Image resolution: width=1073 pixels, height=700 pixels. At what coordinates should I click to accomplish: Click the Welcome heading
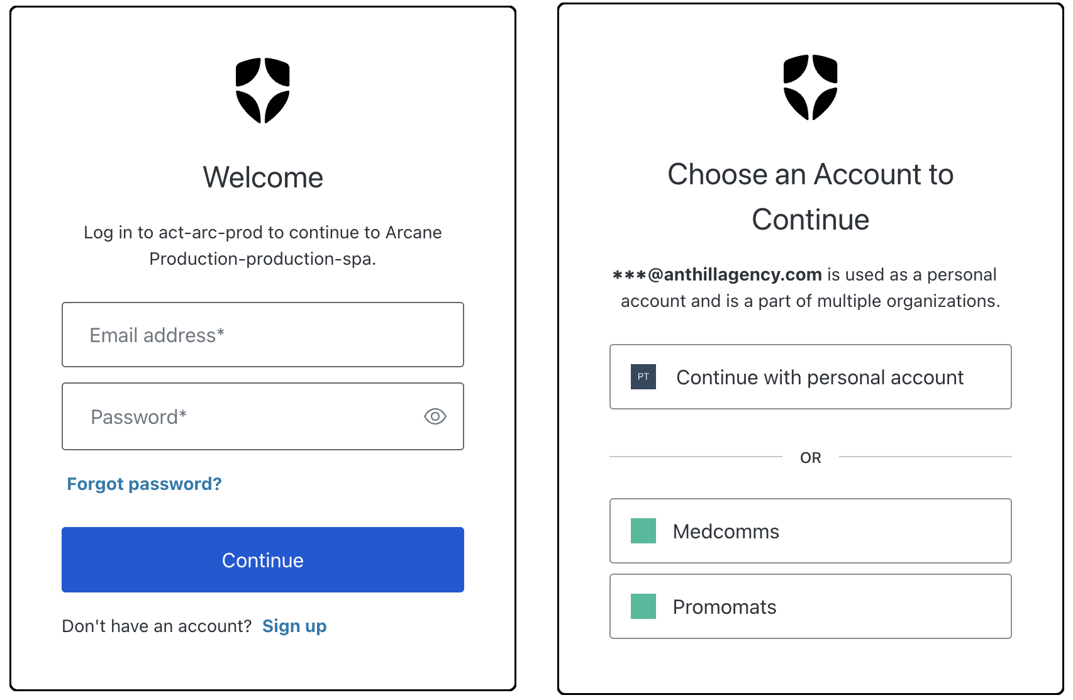point(263,177)
